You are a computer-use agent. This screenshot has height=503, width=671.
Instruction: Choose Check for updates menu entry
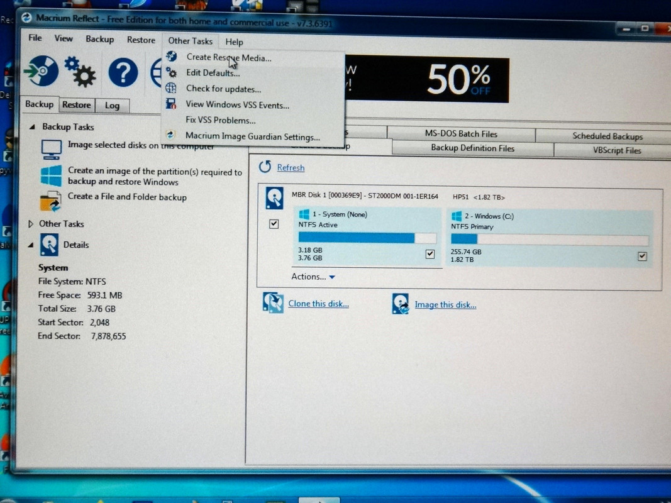pos(253,89)
